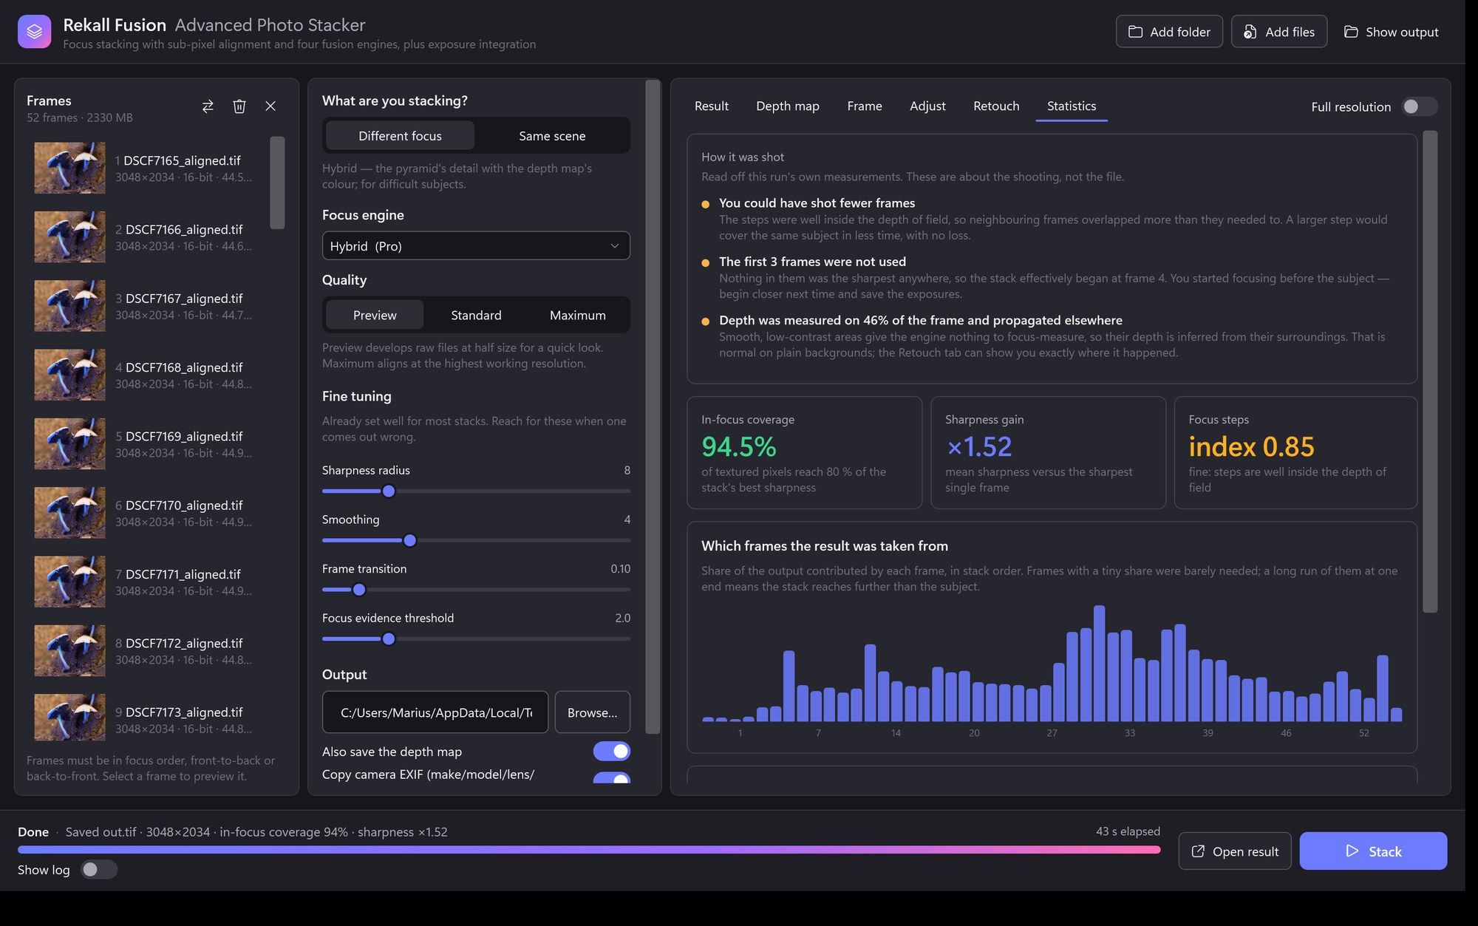Click the ×1.52 sharpness gain value
The image size is (1478, 926).
pos(978,446)
